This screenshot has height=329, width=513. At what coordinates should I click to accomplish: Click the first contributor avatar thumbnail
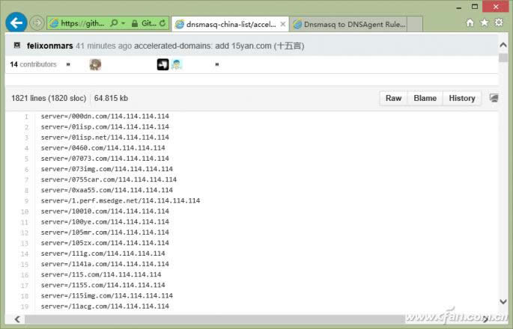pyautogui.click(x=95, y=65)
